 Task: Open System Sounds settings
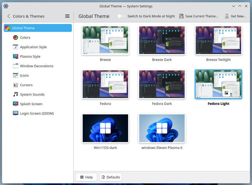click(38, 94)
